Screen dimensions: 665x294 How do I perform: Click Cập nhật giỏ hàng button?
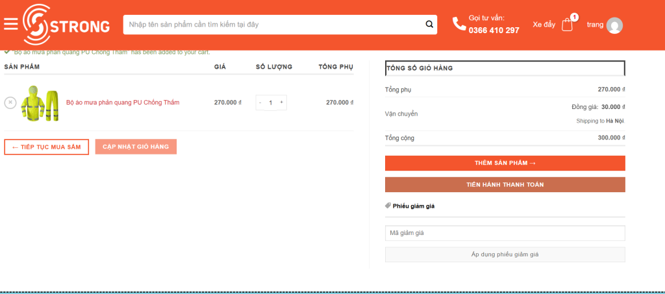136,147
